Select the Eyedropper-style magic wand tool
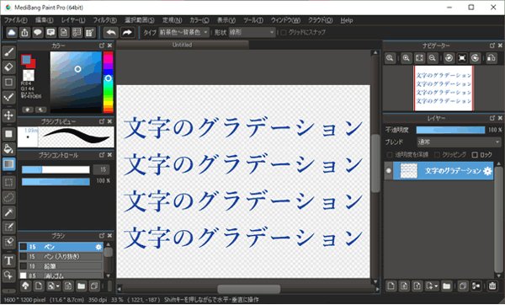 [x=8, y=212]
